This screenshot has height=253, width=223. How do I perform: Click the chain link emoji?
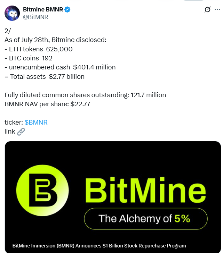tap(21, 132)
